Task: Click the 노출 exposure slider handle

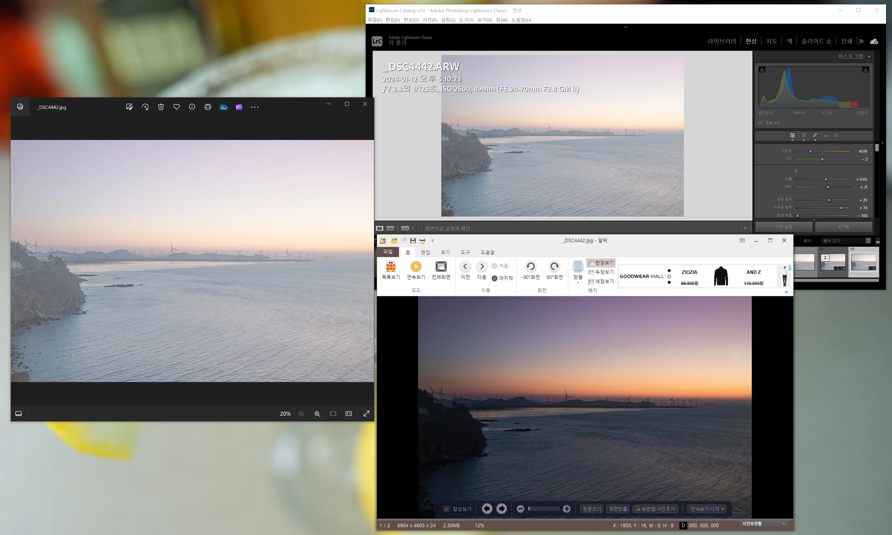Action: tap(825, 179)
